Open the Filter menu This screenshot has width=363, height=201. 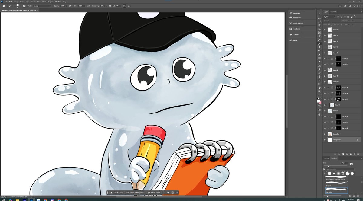pos(39,2)
